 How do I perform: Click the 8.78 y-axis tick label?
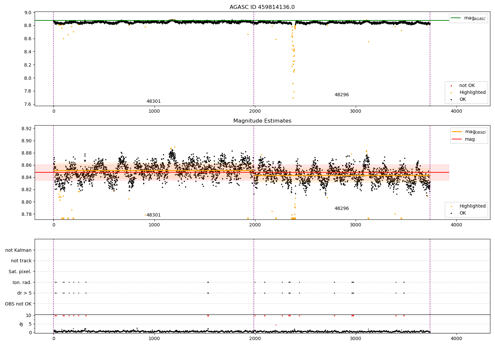pyautogui.click(x=27, y=214)
